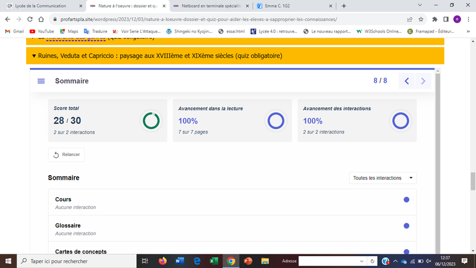
Task: Switch to the 'Lycée de la Communication' tab
Action: pyautogui.click(x=42, y=6)
